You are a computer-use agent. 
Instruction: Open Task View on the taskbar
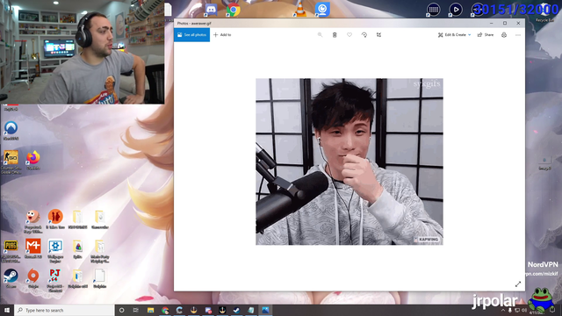(x=136, y=310)
